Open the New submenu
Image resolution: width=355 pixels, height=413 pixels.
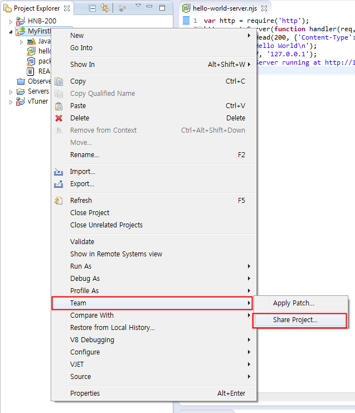154,36
